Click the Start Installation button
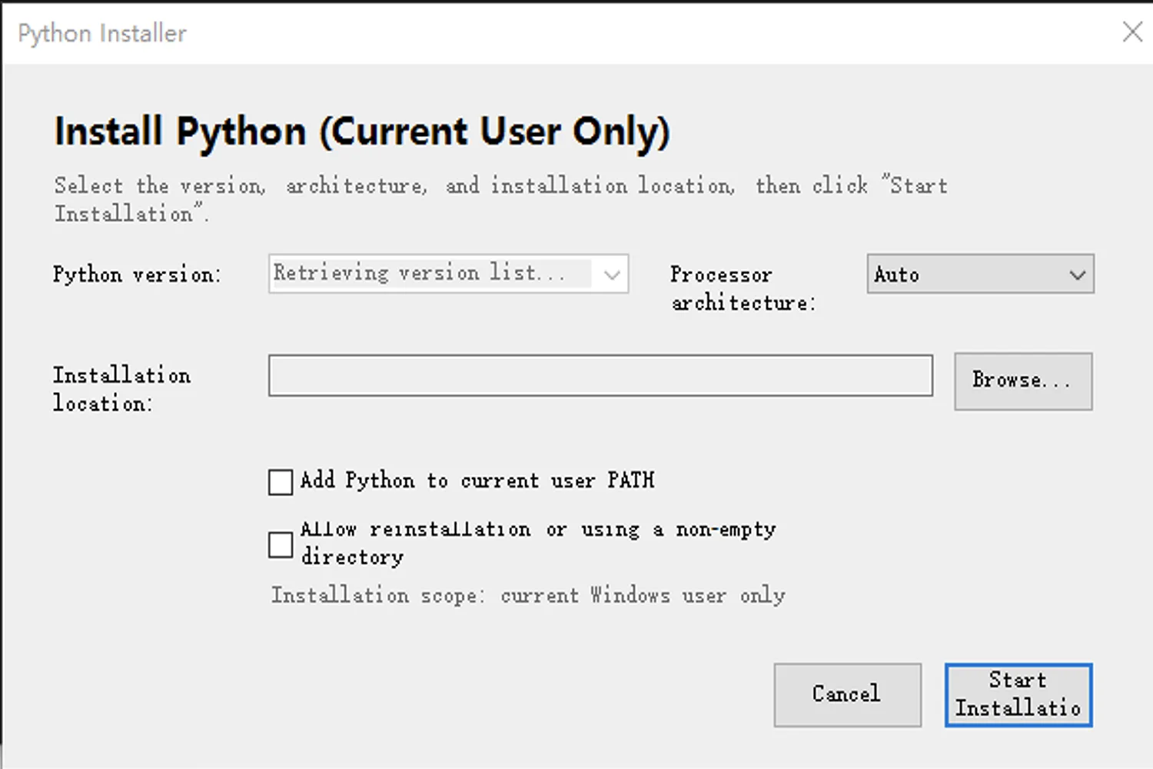Image resolution: width=1153 pixels, height=769 pixels. click(x=1018, y=694)
